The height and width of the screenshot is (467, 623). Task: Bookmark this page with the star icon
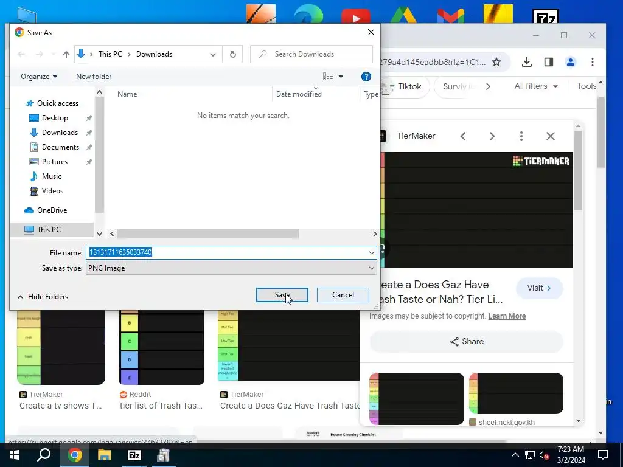click(496, 62)
